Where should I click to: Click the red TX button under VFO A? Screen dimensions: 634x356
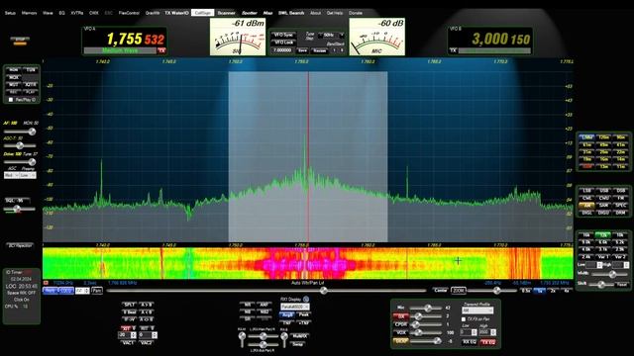click(x=161, y=50)
